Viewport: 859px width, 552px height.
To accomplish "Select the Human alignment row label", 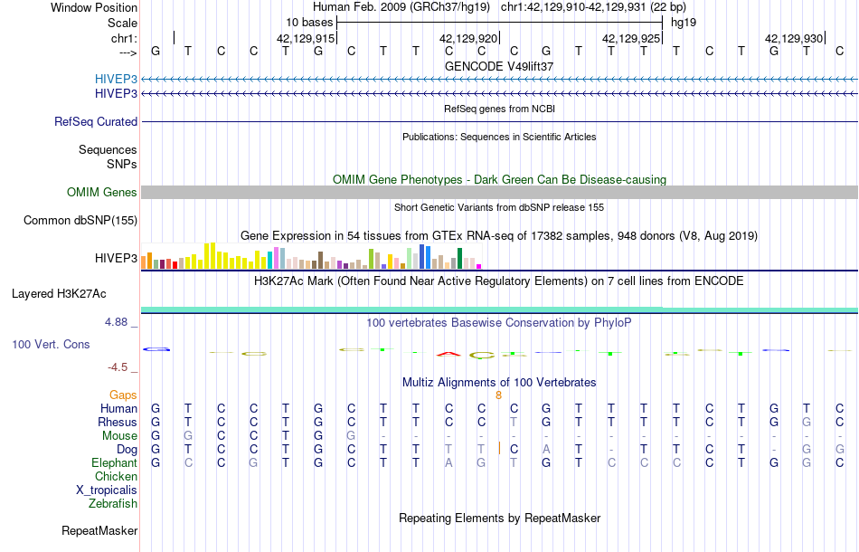I will (118, 408).
